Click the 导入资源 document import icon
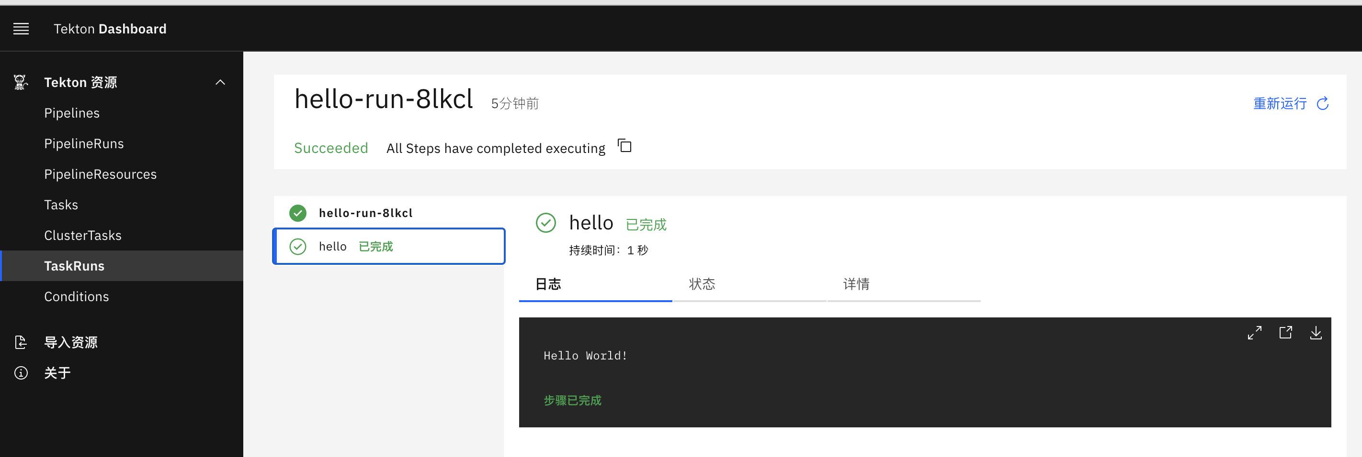The width and height of the screenshot is (1362, 457). pyautogui.click(x=21, y=342)
